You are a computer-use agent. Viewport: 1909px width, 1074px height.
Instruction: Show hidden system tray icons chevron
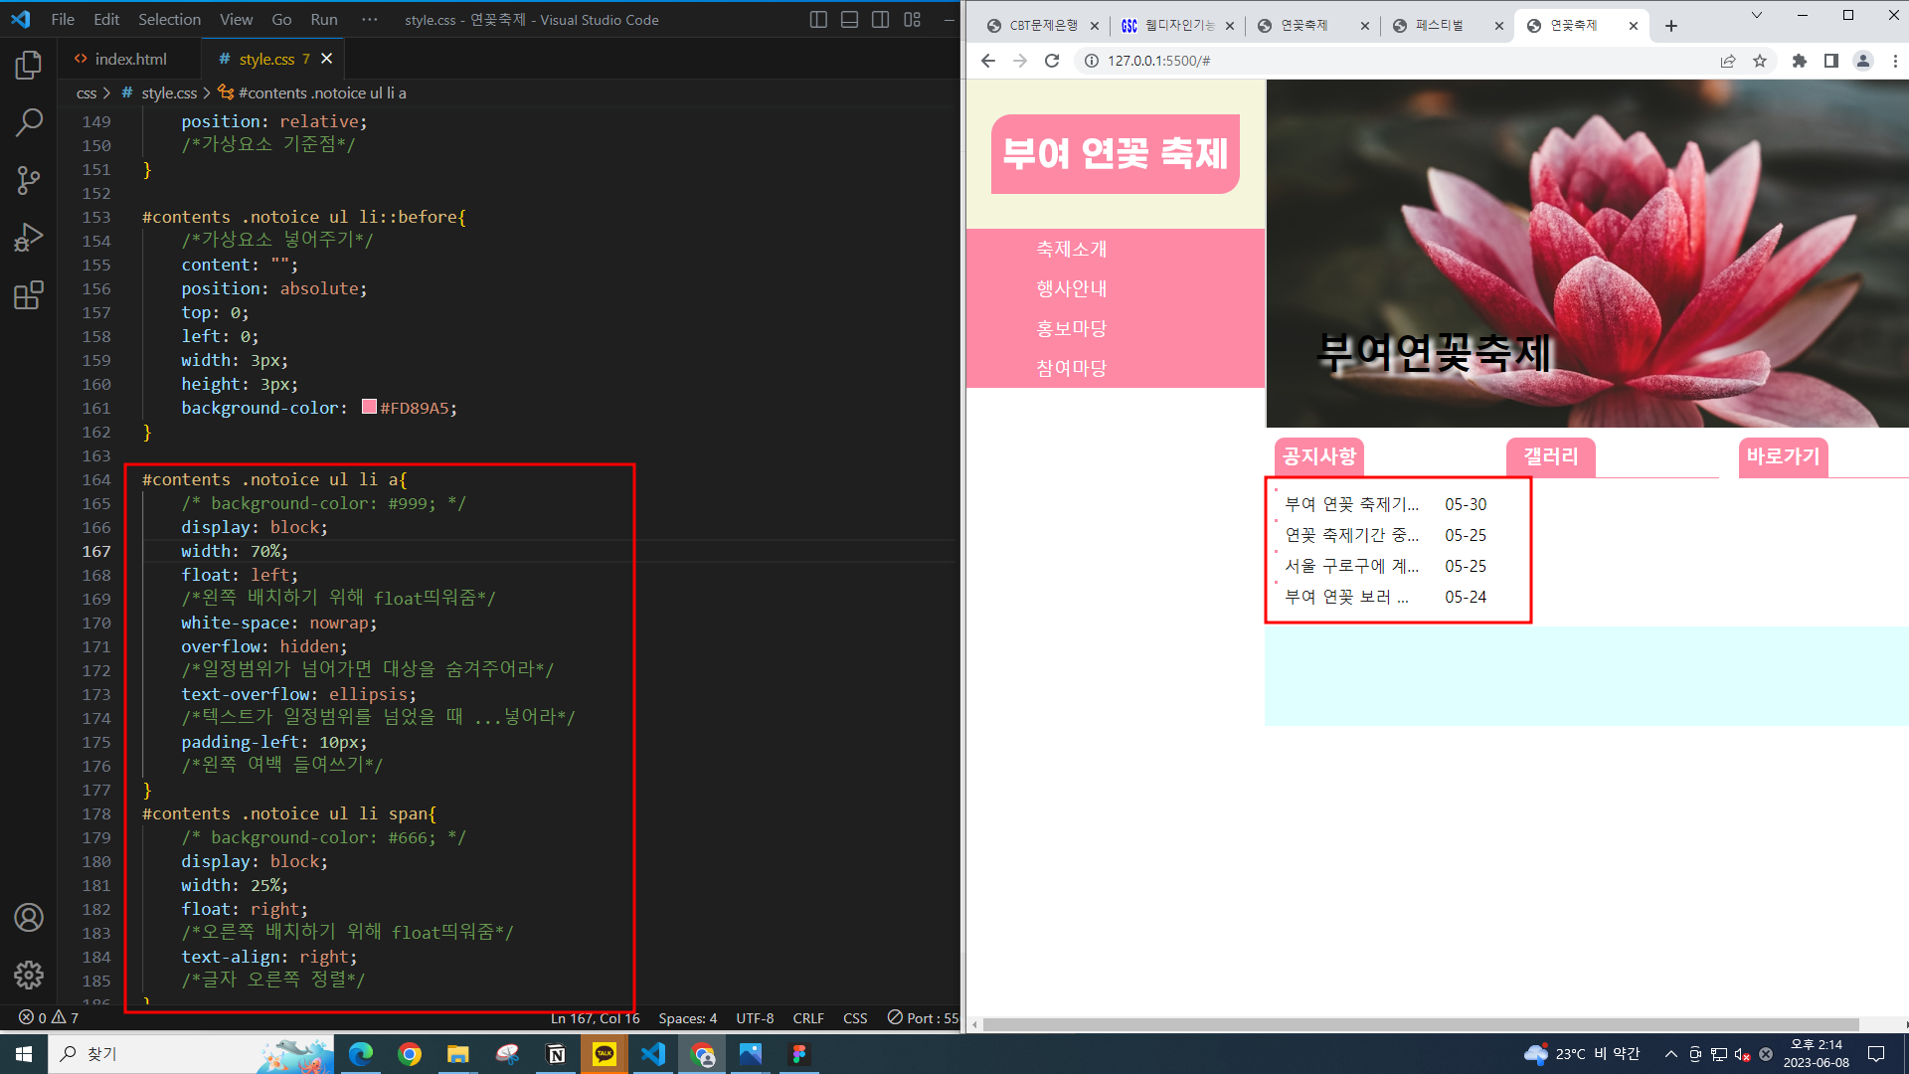1670,1054
